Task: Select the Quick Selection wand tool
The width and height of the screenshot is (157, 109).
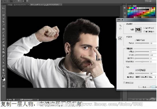Action: pyautogui.click(x=3, y=18)
